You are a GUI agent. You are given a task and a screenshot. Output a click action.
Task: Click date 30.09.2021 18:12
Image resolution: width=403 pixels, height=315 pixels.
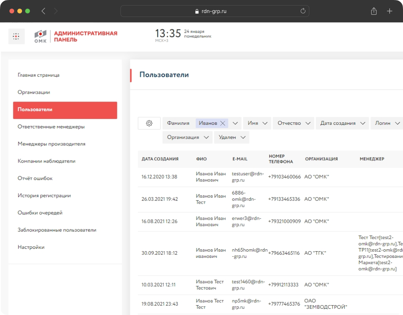point(159,253)
